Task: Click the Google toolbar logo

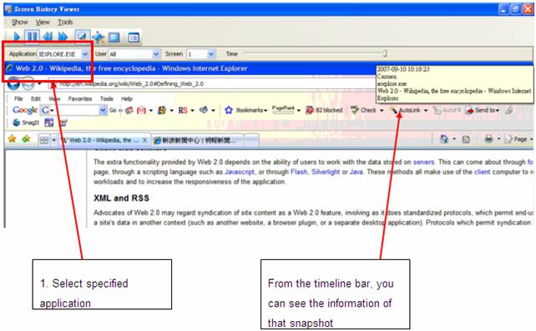Action: coord(25,110)
